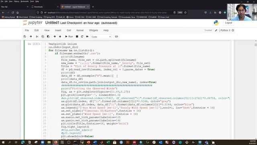Open the Insert menu

pos(58,31)
